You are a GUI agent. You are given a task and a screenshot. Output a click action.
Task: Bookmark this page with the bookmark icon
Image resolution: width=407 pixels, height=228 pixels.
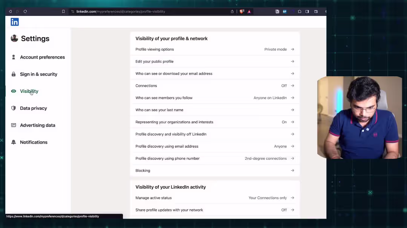coord(63,11)
